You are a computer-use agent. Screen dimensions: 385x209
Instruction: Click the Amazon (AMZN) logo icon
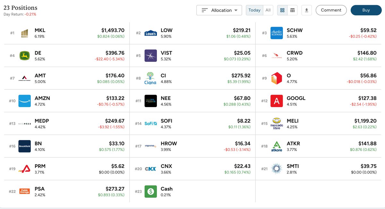coord(25,101)
